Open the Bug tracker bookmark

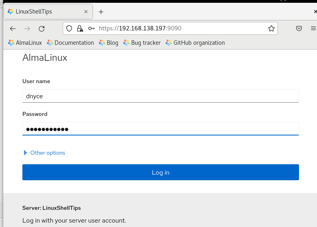click(142, 43)
